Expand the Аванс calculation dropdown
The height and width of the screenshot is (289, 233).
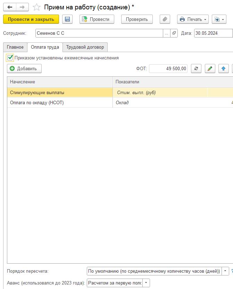pyautogui.click(x=146, y=283)
